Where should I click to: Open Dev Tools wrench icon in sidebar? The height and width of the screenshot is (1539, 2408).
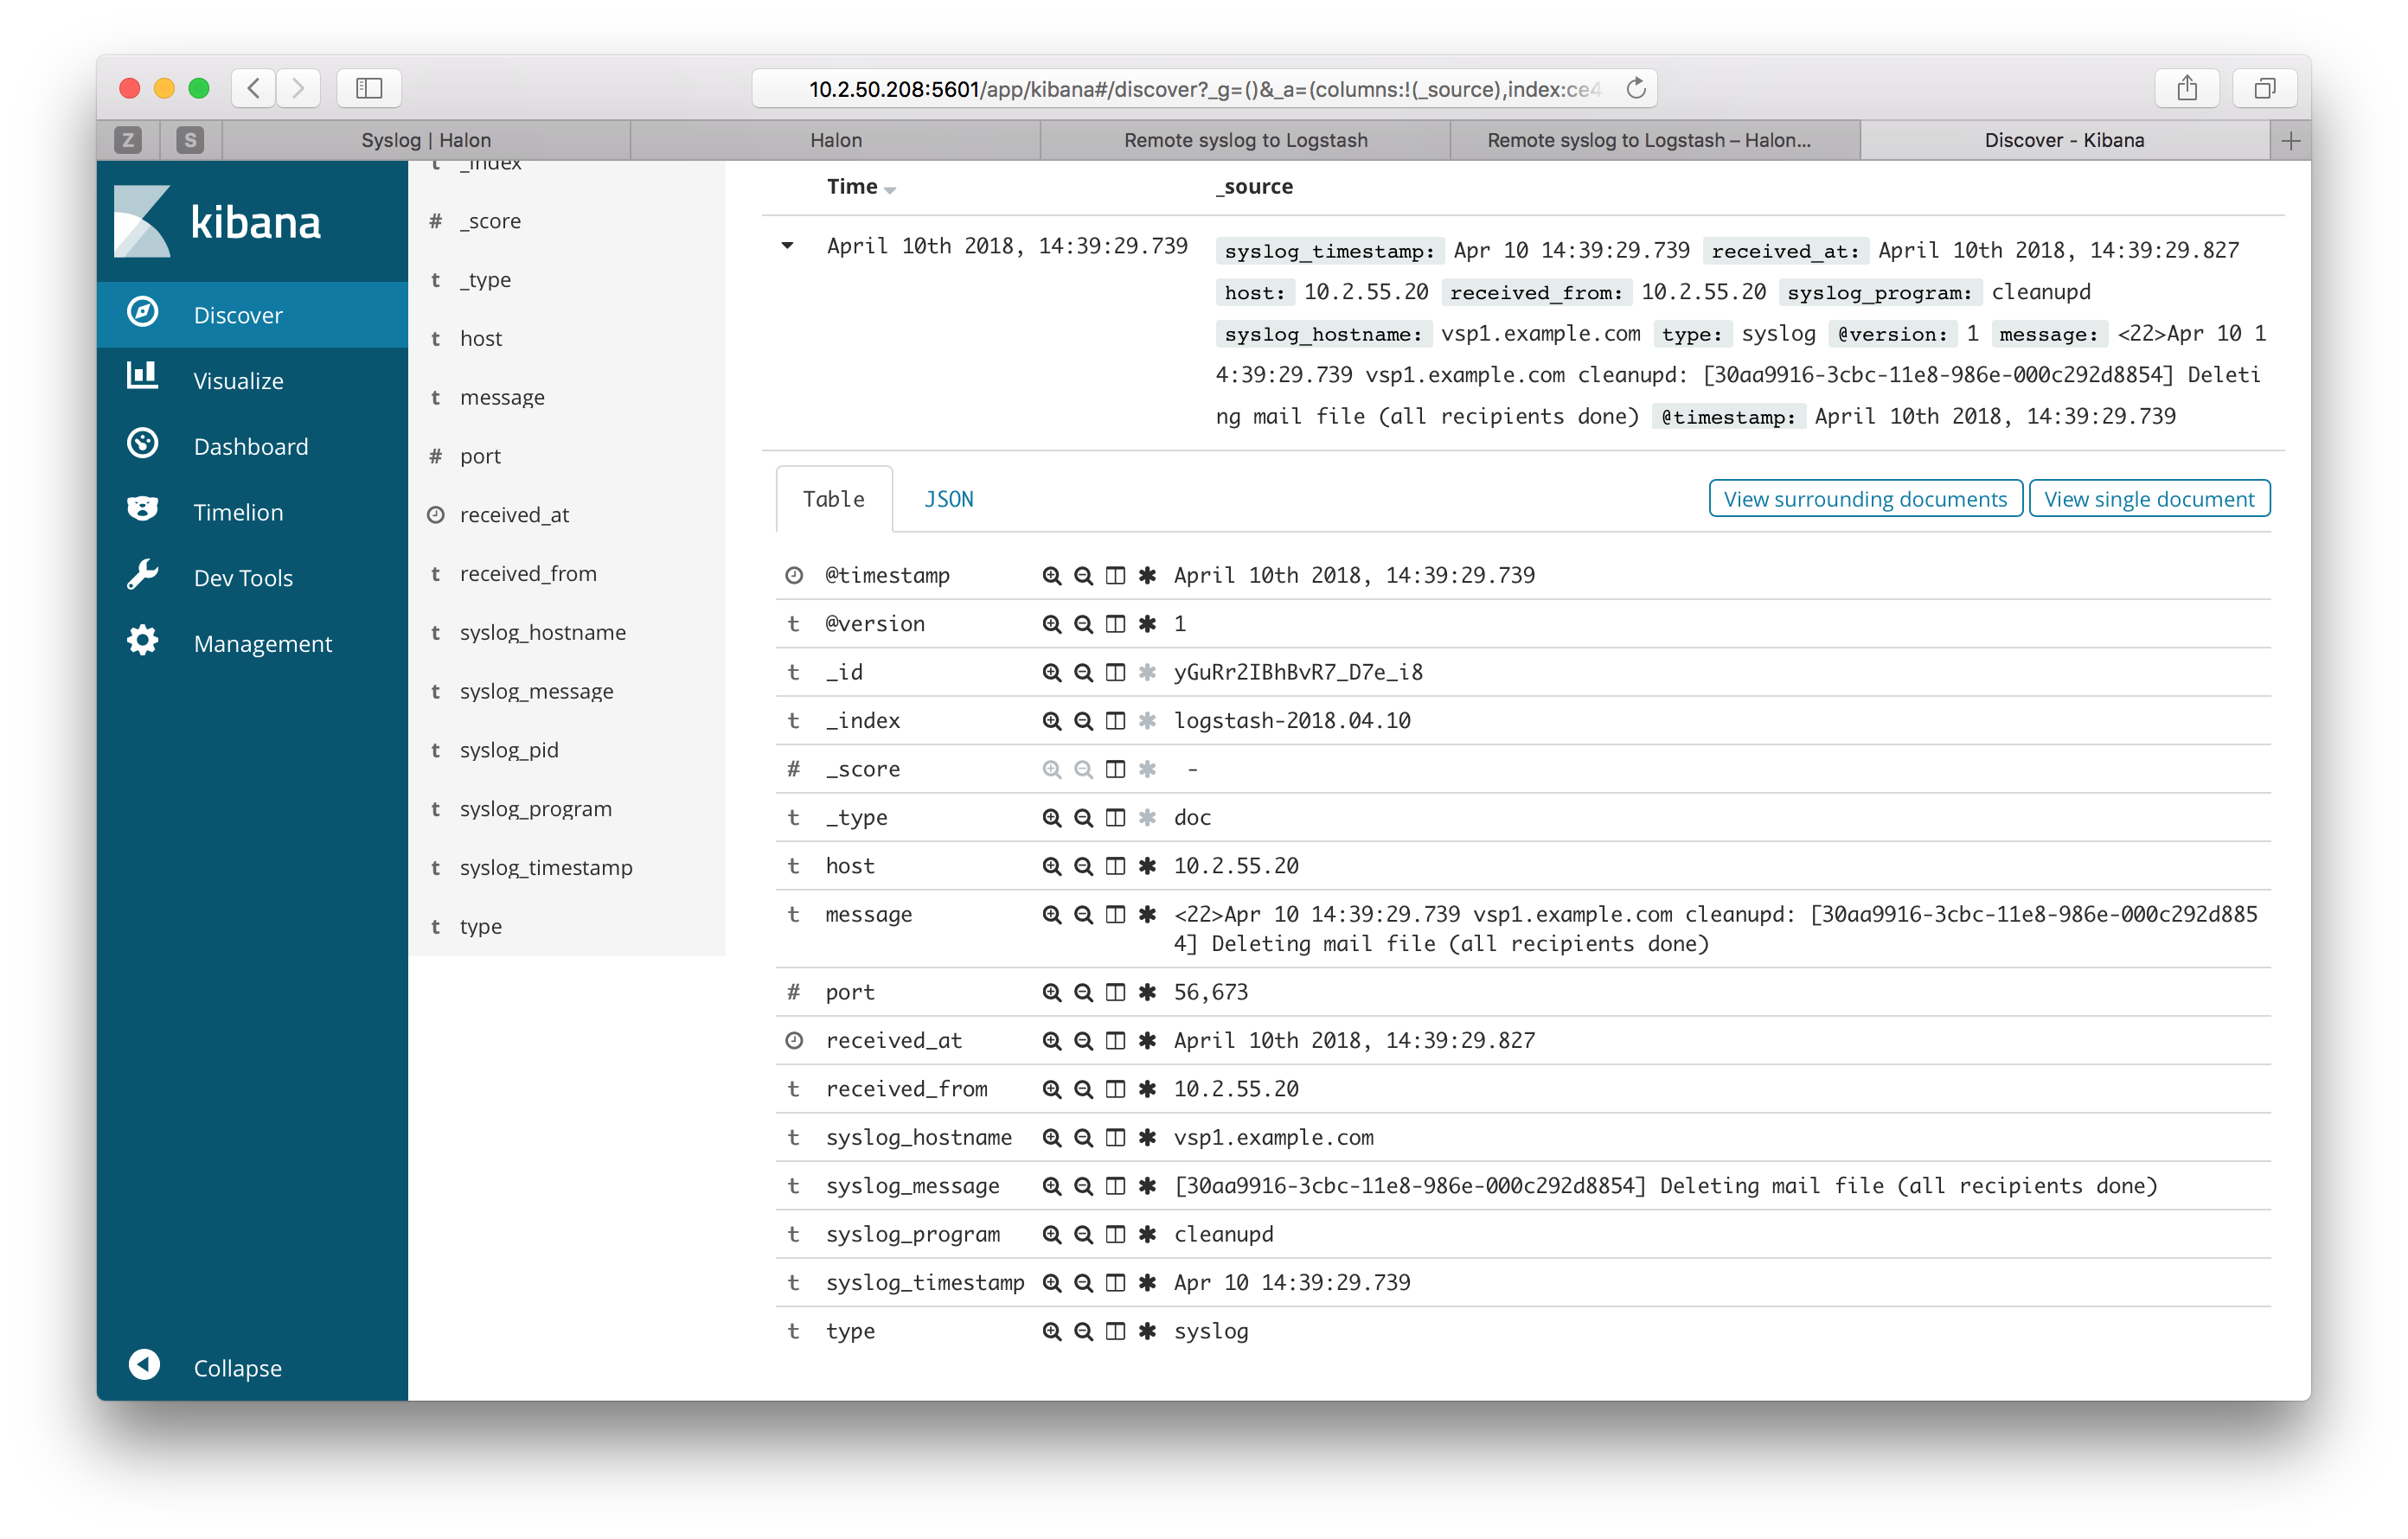tap(143, 577)
